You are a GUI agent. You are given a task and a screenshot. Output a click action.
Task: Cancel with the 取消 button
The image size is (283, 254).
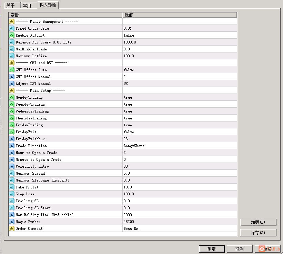tap(240, 249)
